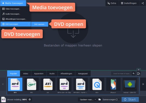
Task: Click DVD openen submenu item
Action: [40, 24]
